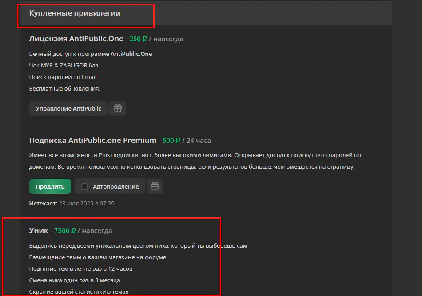Viewport: 422px width, 296px height.
Task: Click the Чек MYR & ZABUGOR баз line
Action: point(64,66)
